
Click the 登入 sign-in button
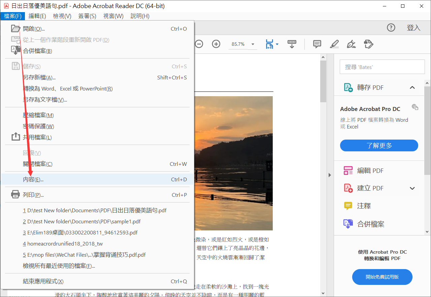pyautogui.click(x=414, y=28)
